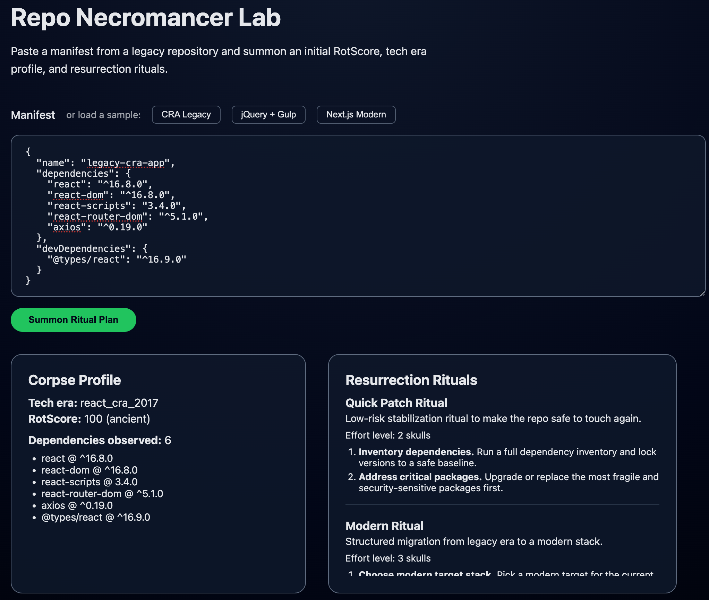Grab the textarea resize handle corner
The image size is (709, 600).
pos(702,293)
